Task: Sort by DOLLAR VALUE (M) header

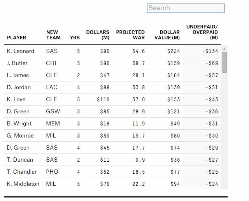Action: pos(170,35)
